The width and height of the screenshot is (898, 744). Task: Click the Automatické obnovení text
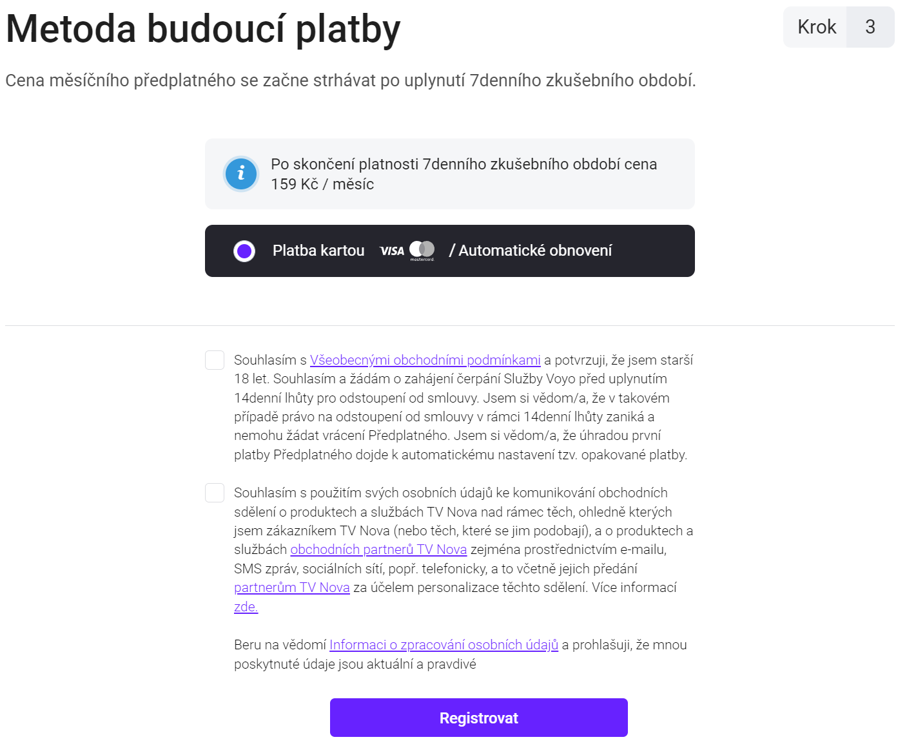point(535,251)
